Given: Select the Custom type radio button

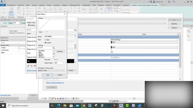Looking at the screenshot, I should [x=45, y=43].
